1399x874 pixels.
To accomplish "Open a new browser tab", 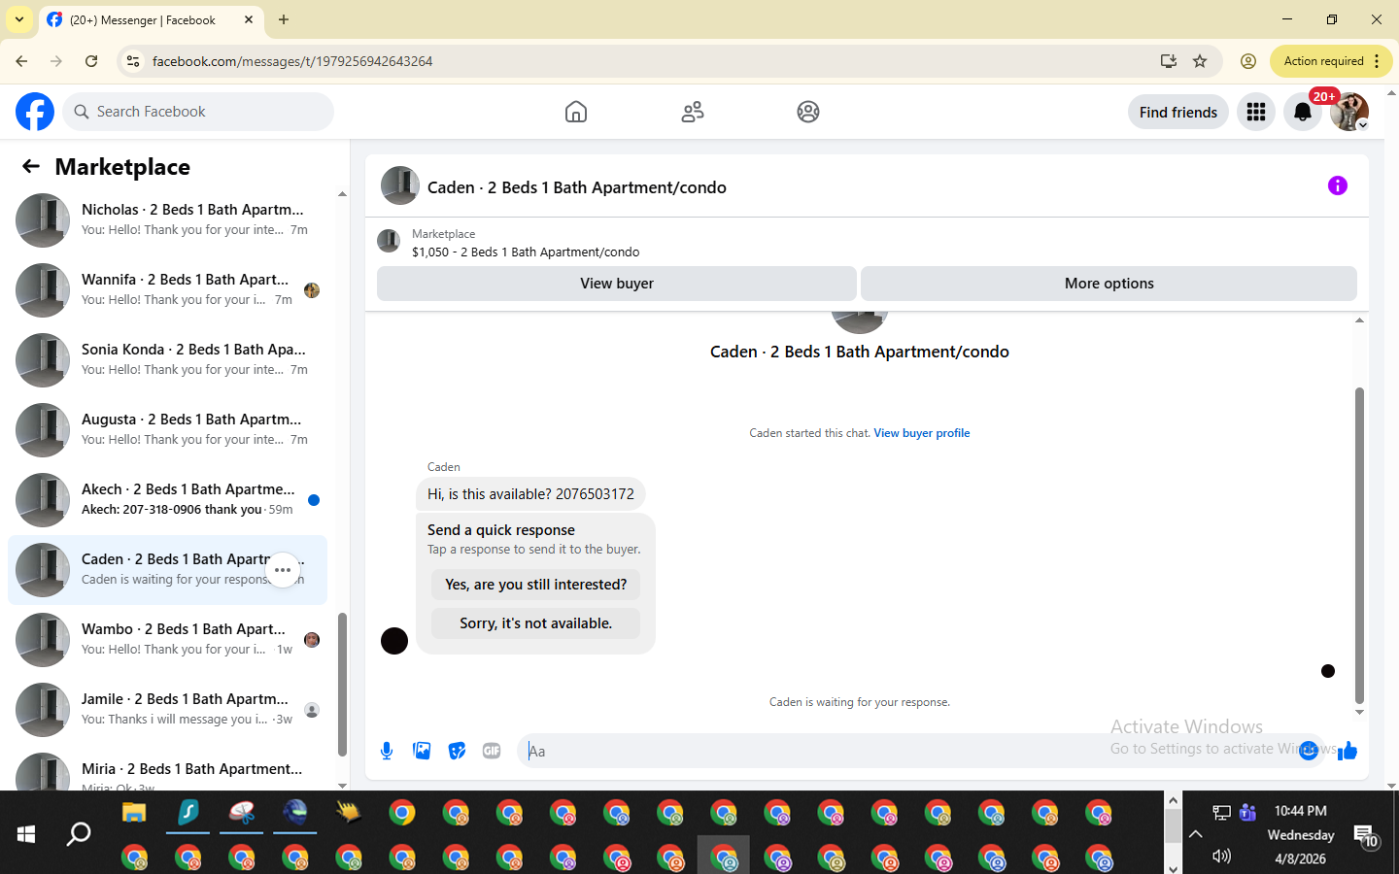I will pos(284,19).
